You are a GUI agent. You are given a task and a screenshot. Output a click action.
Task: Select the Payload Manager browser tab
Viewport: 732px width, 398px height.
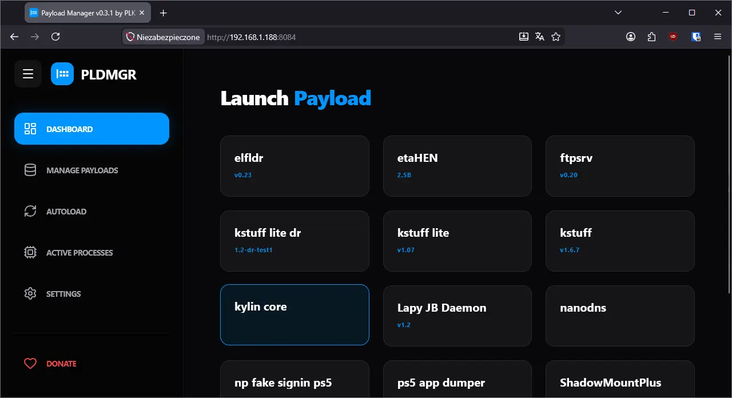click(87, 13)
